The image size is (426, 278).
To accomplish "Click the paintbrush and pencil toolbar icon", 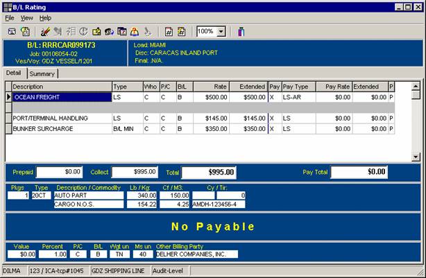I will coord(45,31).
